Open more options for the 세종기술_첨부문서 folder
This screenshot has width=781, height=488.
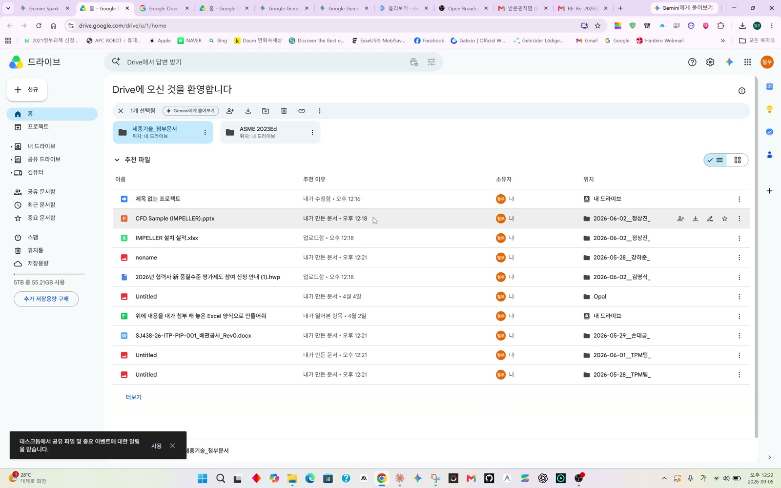(205, 133)
